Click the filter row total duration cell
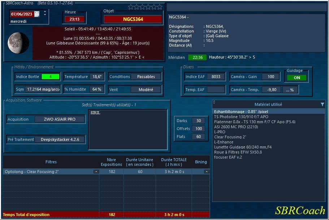This screenshot has height=220, width=329. point(174,172)
